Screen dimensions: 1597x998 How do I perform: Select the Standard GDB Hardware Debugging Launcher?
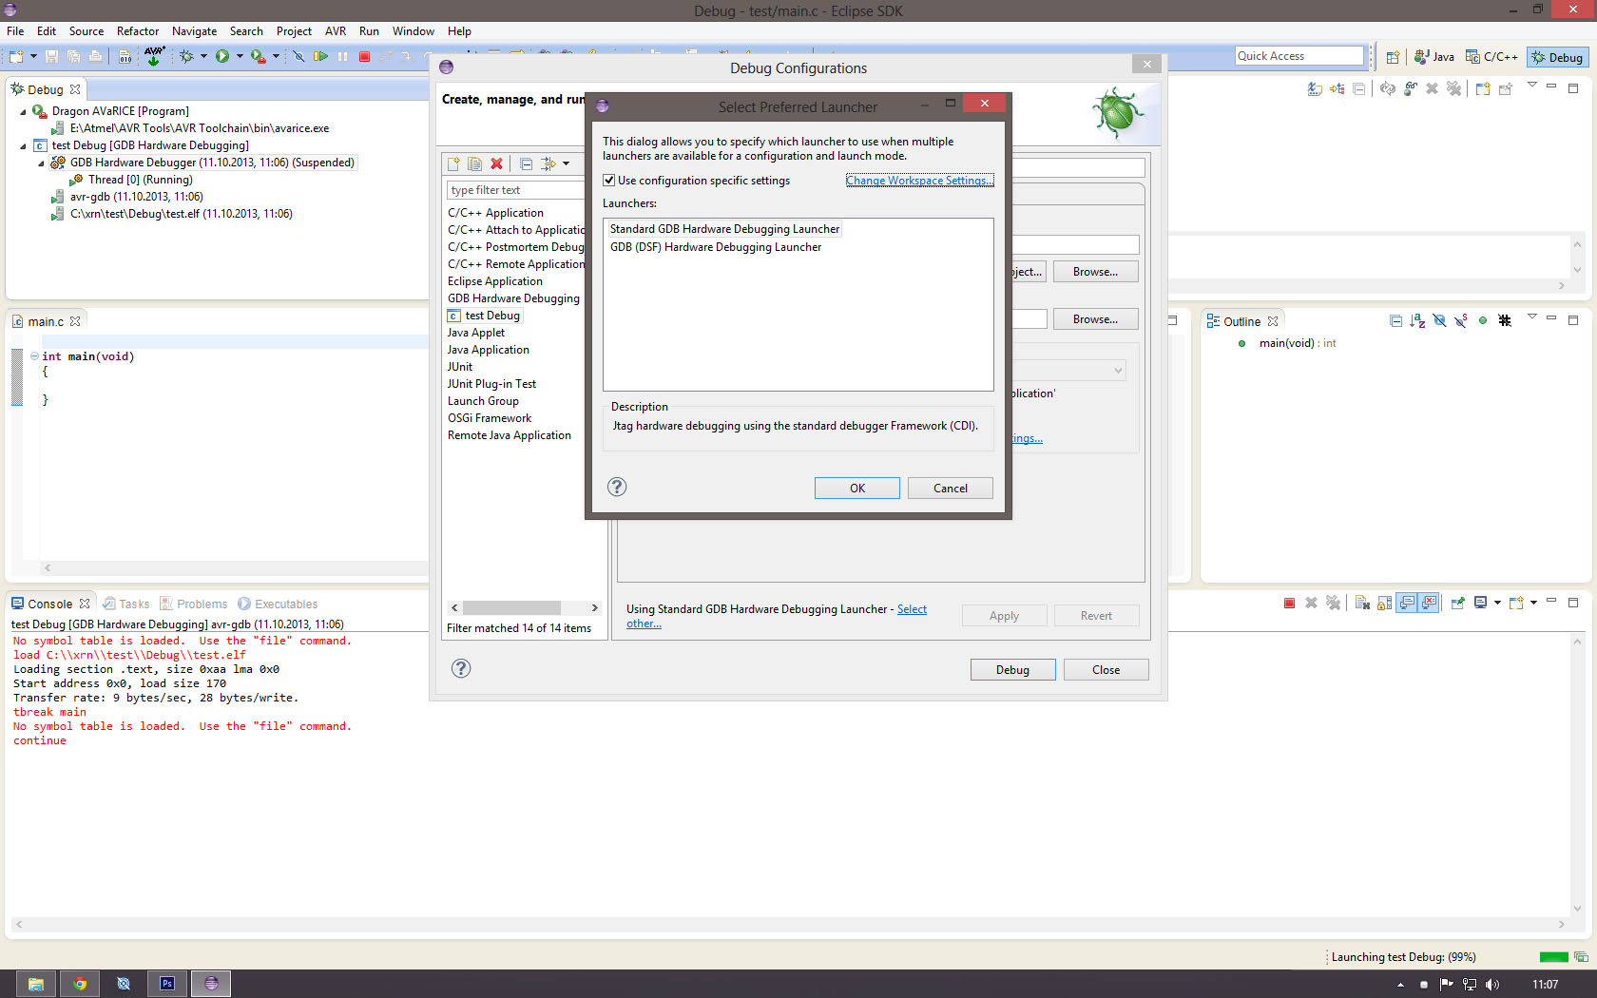724,228
